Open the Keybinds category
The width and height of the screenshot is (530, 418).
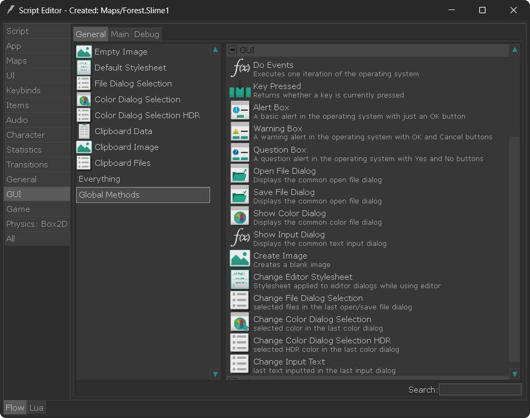[37, 91]
